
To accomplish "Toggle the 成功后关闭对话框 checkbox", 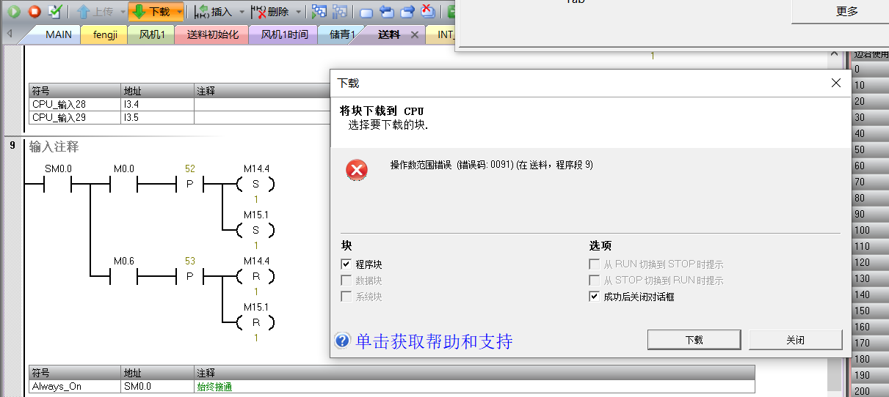I will click(594, 297).
